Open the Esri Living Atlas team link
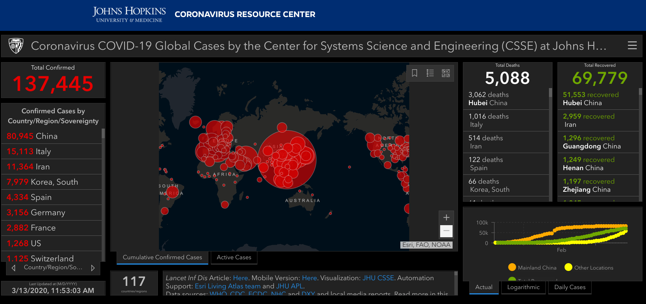646x304 pixels. click(x=228, y=286)
